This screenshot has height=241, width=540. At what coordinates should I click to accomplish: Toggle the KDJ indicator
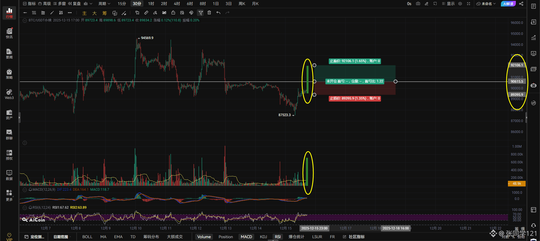264,237
